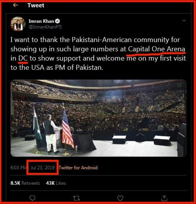Click the share upload icon

[164, 198]
